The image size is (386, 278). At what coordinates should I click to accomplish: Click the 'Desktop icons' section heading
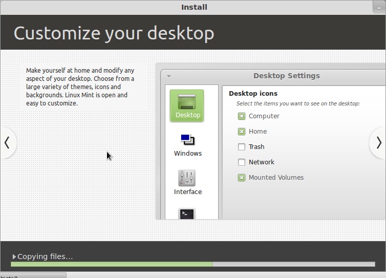[253, 94]
